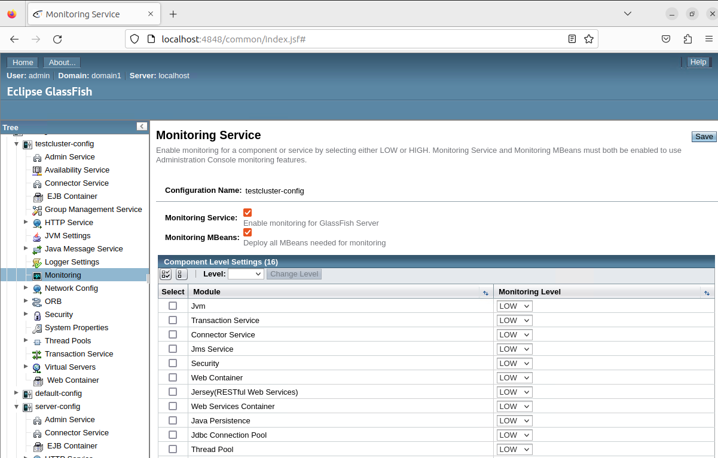Click the Deselect All rows table icon
This screenshot has height=458, width=718.
[x=182, y=274]
